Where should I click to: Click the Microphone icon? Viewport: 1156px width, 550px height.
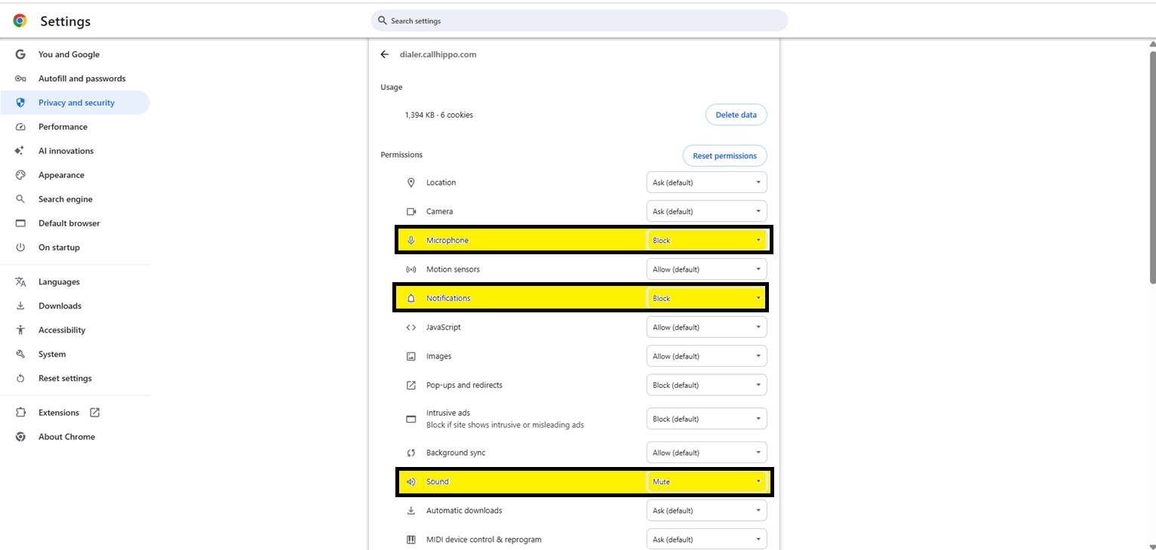(411, 241)
